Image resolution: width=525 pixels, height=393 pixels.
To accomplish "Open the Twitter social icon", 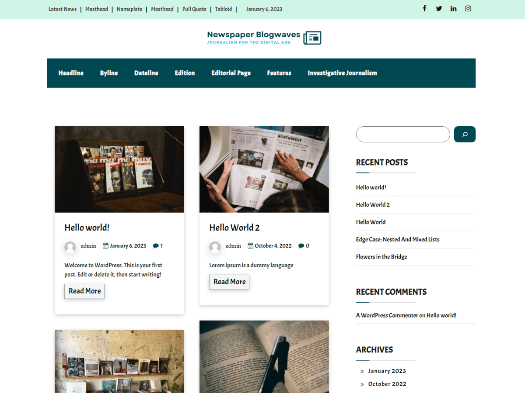I will point(439,8).
